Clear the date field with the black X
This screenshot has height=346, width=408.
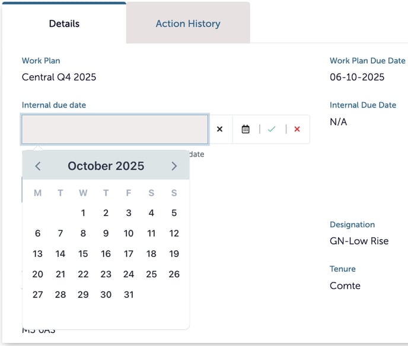point(219,129)
